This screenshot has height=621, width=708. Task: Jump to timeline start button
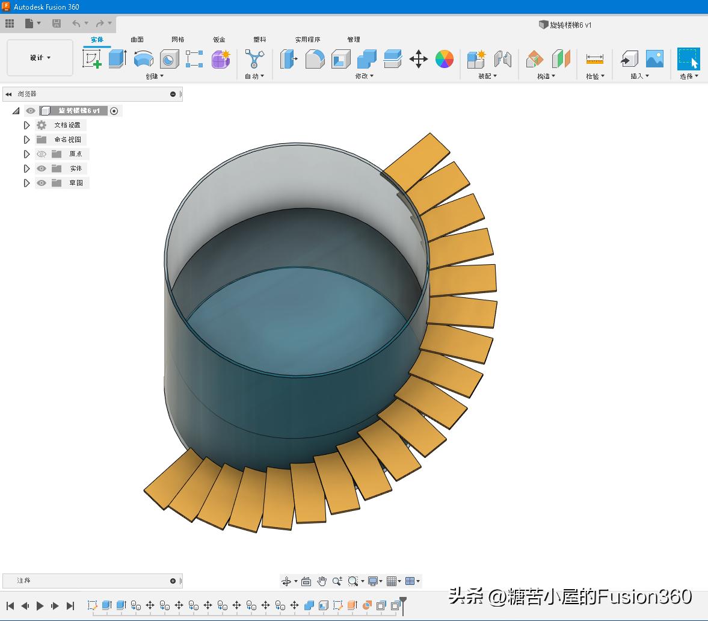click(10, 606)
